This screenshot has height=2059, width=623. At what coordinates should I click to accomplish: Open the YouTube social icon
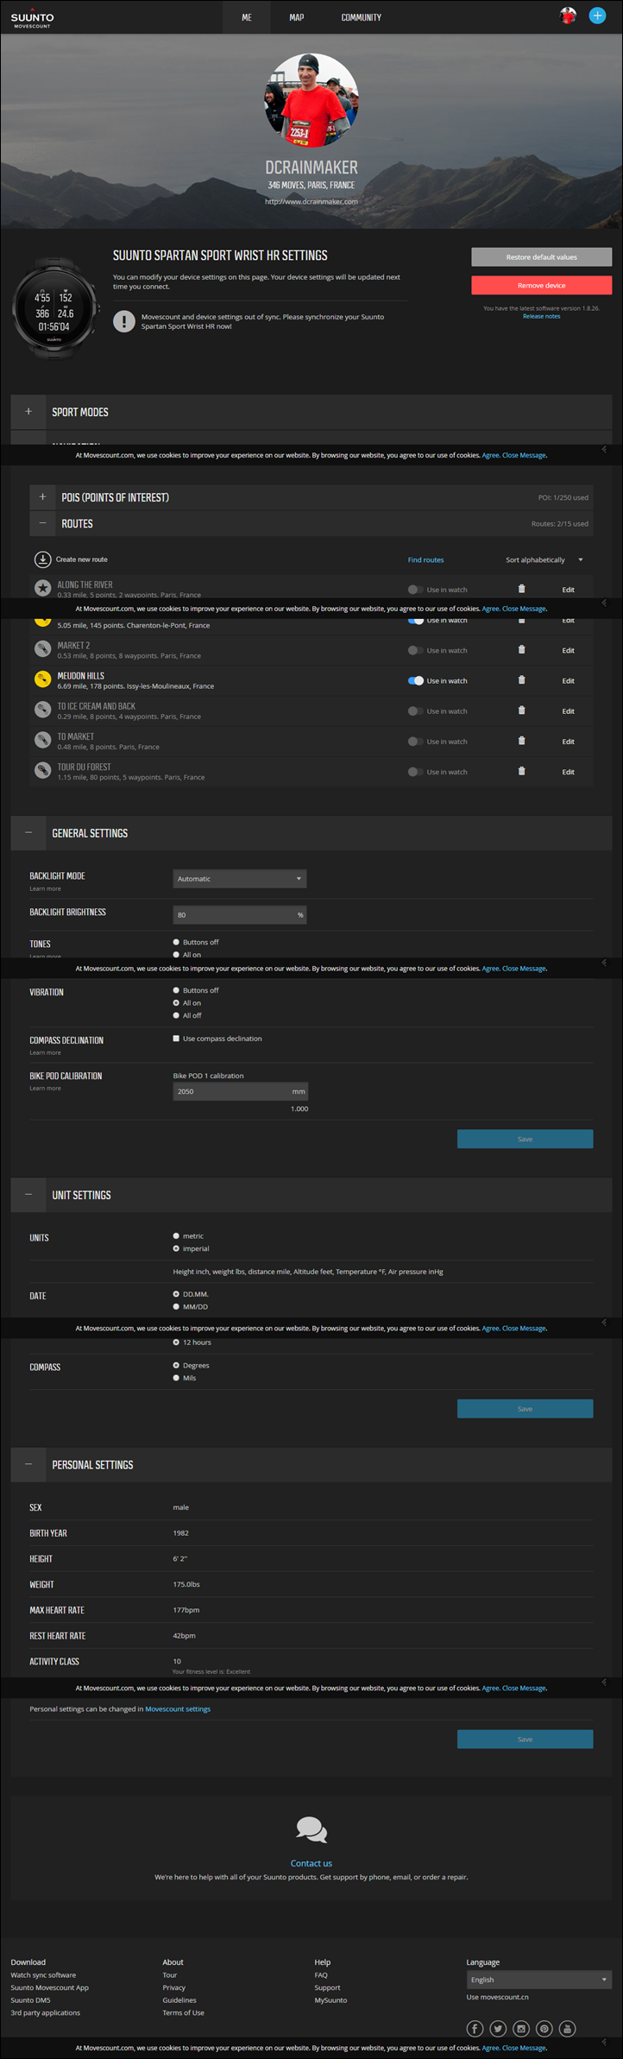567,2029
